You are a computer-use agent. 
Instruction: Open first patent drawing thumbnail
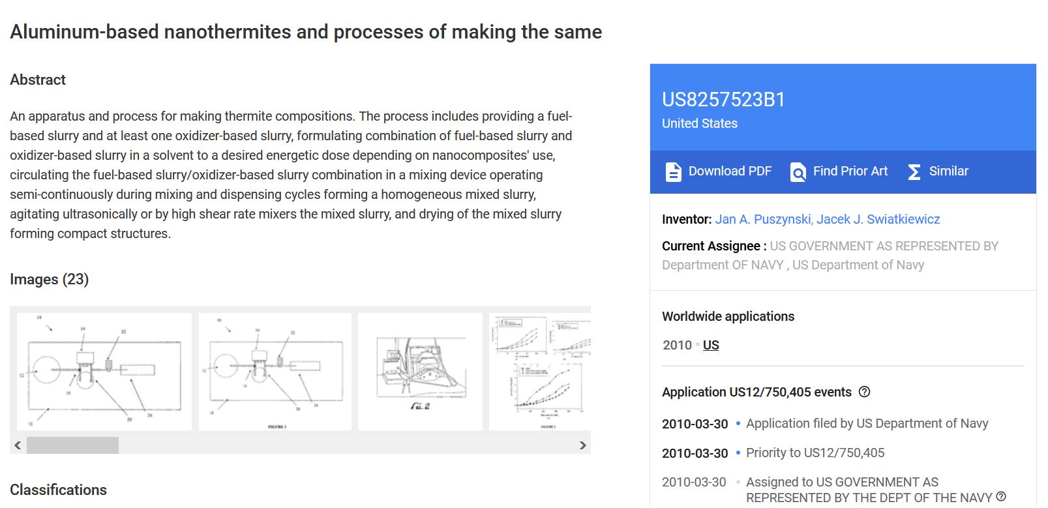pos(104,371)
